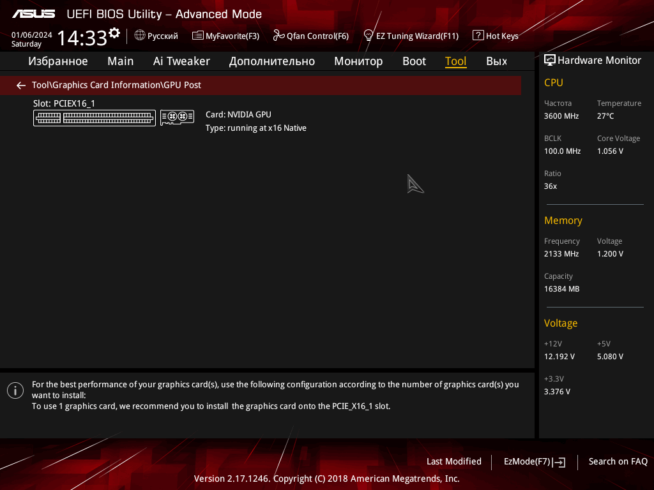The image size is (654, 490).
Task: Click the Qfan Control fan icon
Action: (278, 36)
